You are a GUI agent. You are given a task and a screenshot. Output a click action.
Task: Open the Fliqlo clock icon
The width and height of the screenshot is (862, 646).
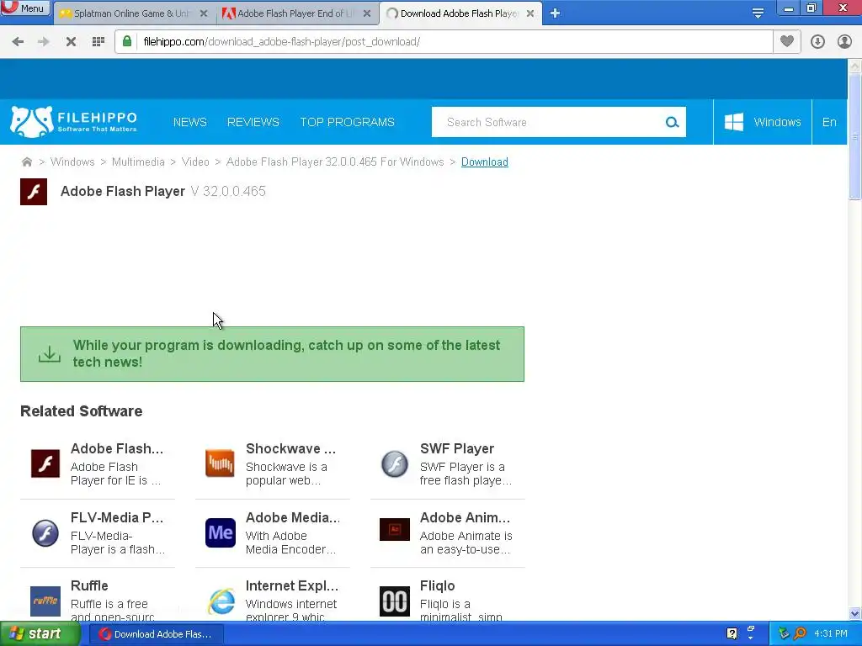pyautogui.click(x=395, y=601)
